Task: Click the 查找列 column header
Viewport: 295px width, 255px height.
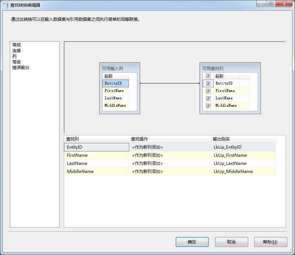Action: [x=96, y=139]
